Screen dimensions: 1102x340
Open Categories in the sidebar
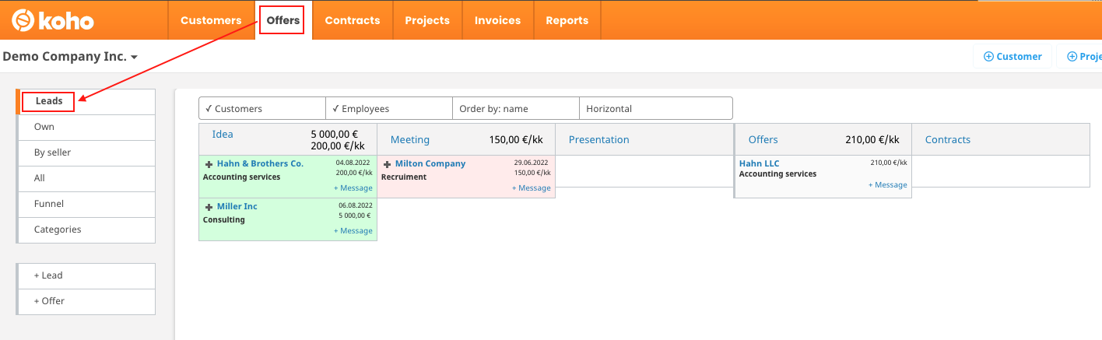tap(86, 230)
